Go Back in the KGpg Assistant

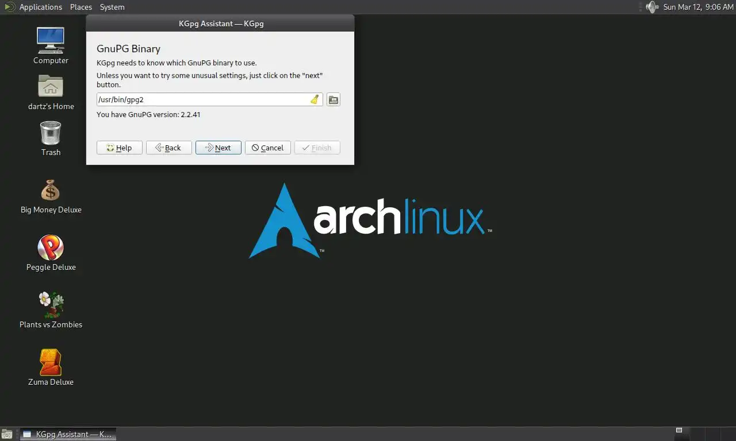[169, 148]
